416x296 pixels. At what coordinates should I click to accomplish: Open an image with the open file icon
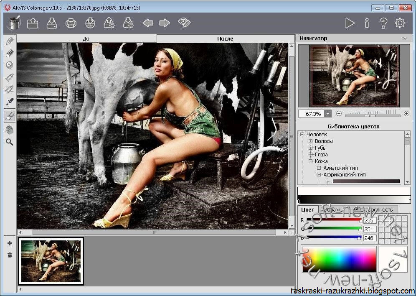(33, 23)
